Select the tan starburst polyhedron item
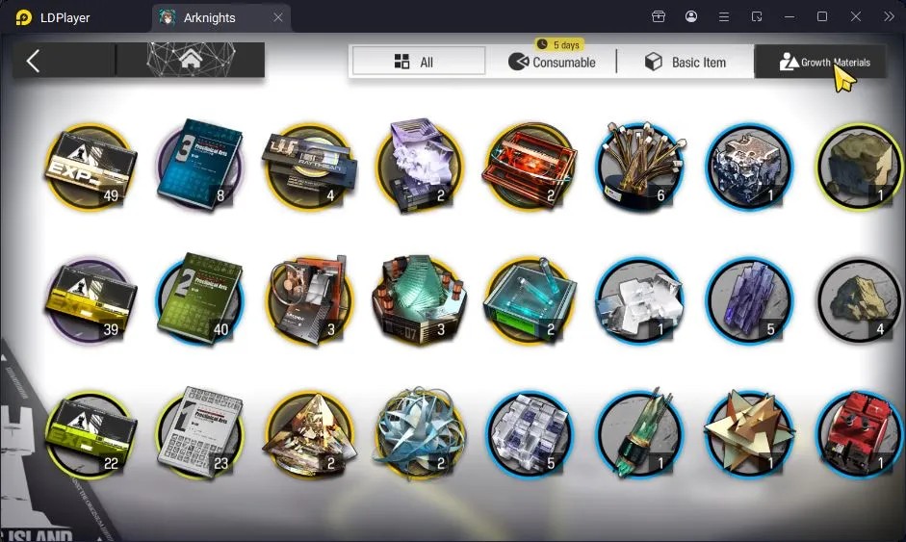 (x=749, y=433)
